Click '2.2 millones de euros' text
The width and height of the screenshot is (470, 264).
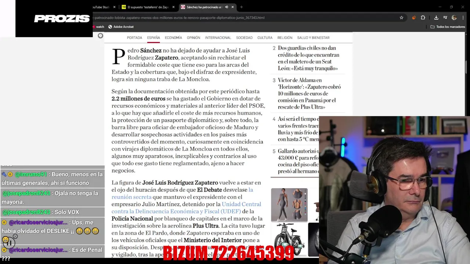click(138, 99)
